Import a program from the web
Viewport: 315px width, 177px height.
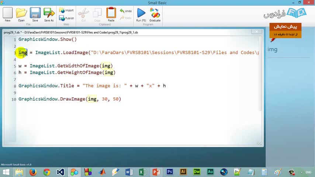tap(66, 10)
